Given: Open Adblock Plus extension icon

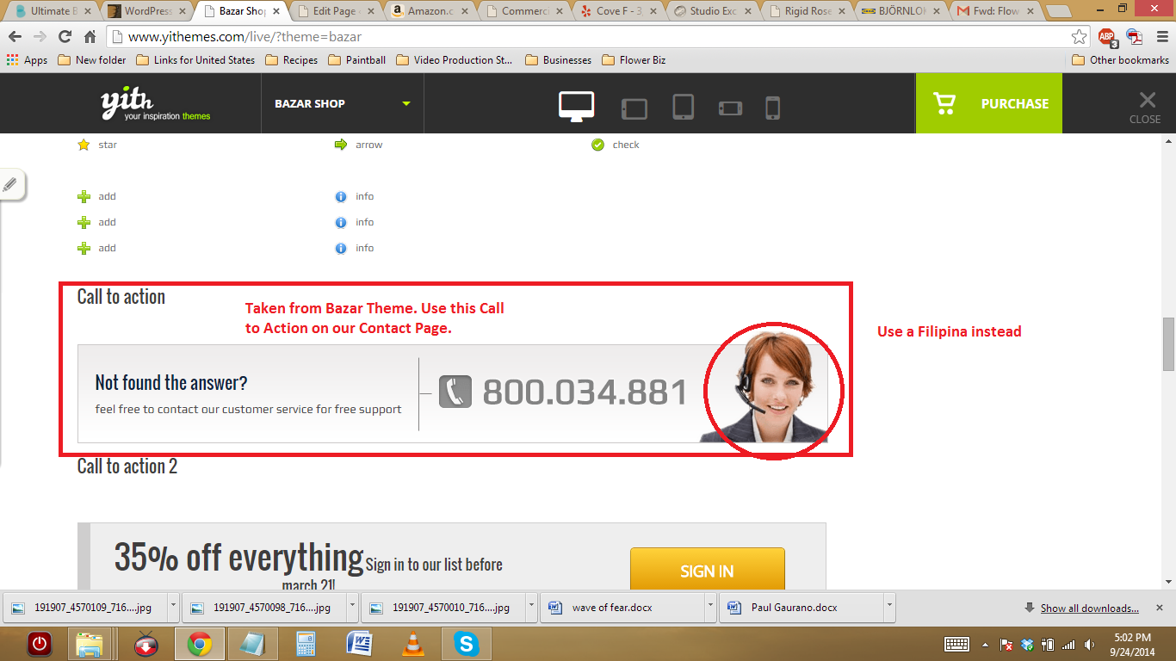Looking at the screenshot, I should point(1106,37).
